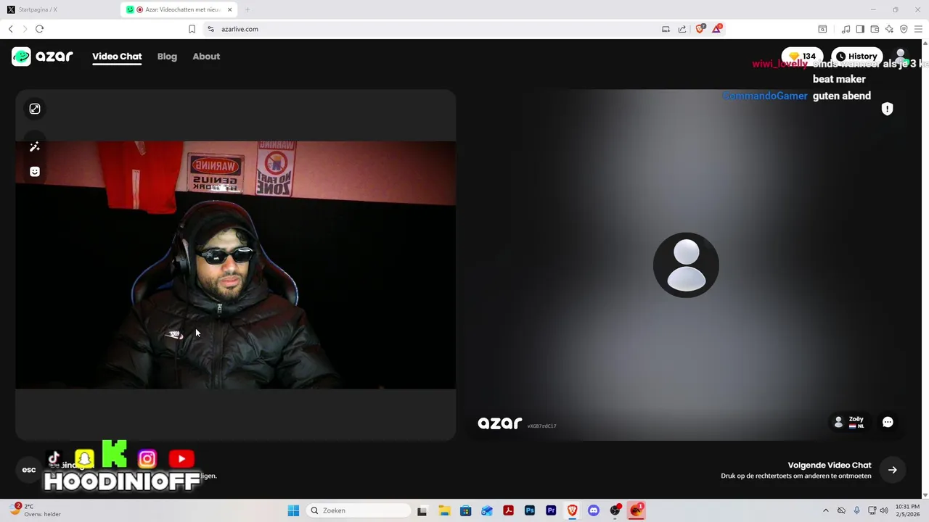
Task: Open the volume speaker tray icon
Action: (x=884, y=510)
